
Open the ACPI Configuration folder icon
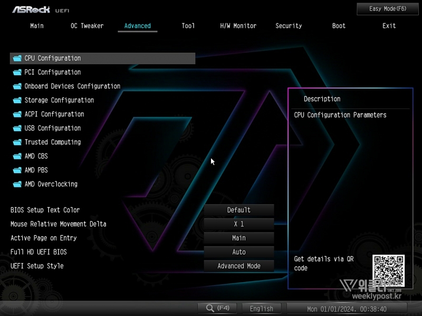click(x=17, y=114)
